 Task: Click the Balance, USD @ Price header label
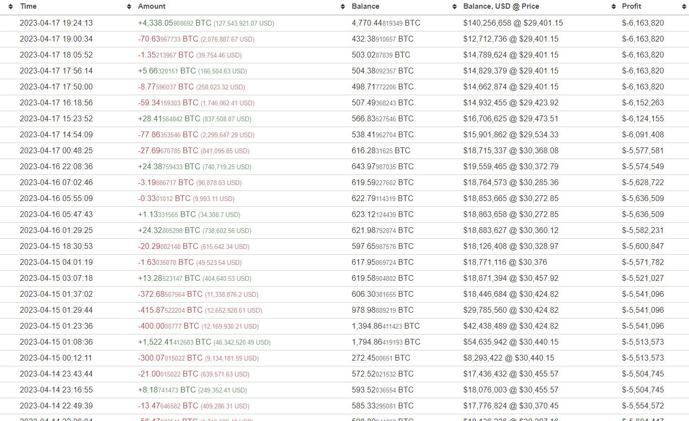tap(501, 6)
